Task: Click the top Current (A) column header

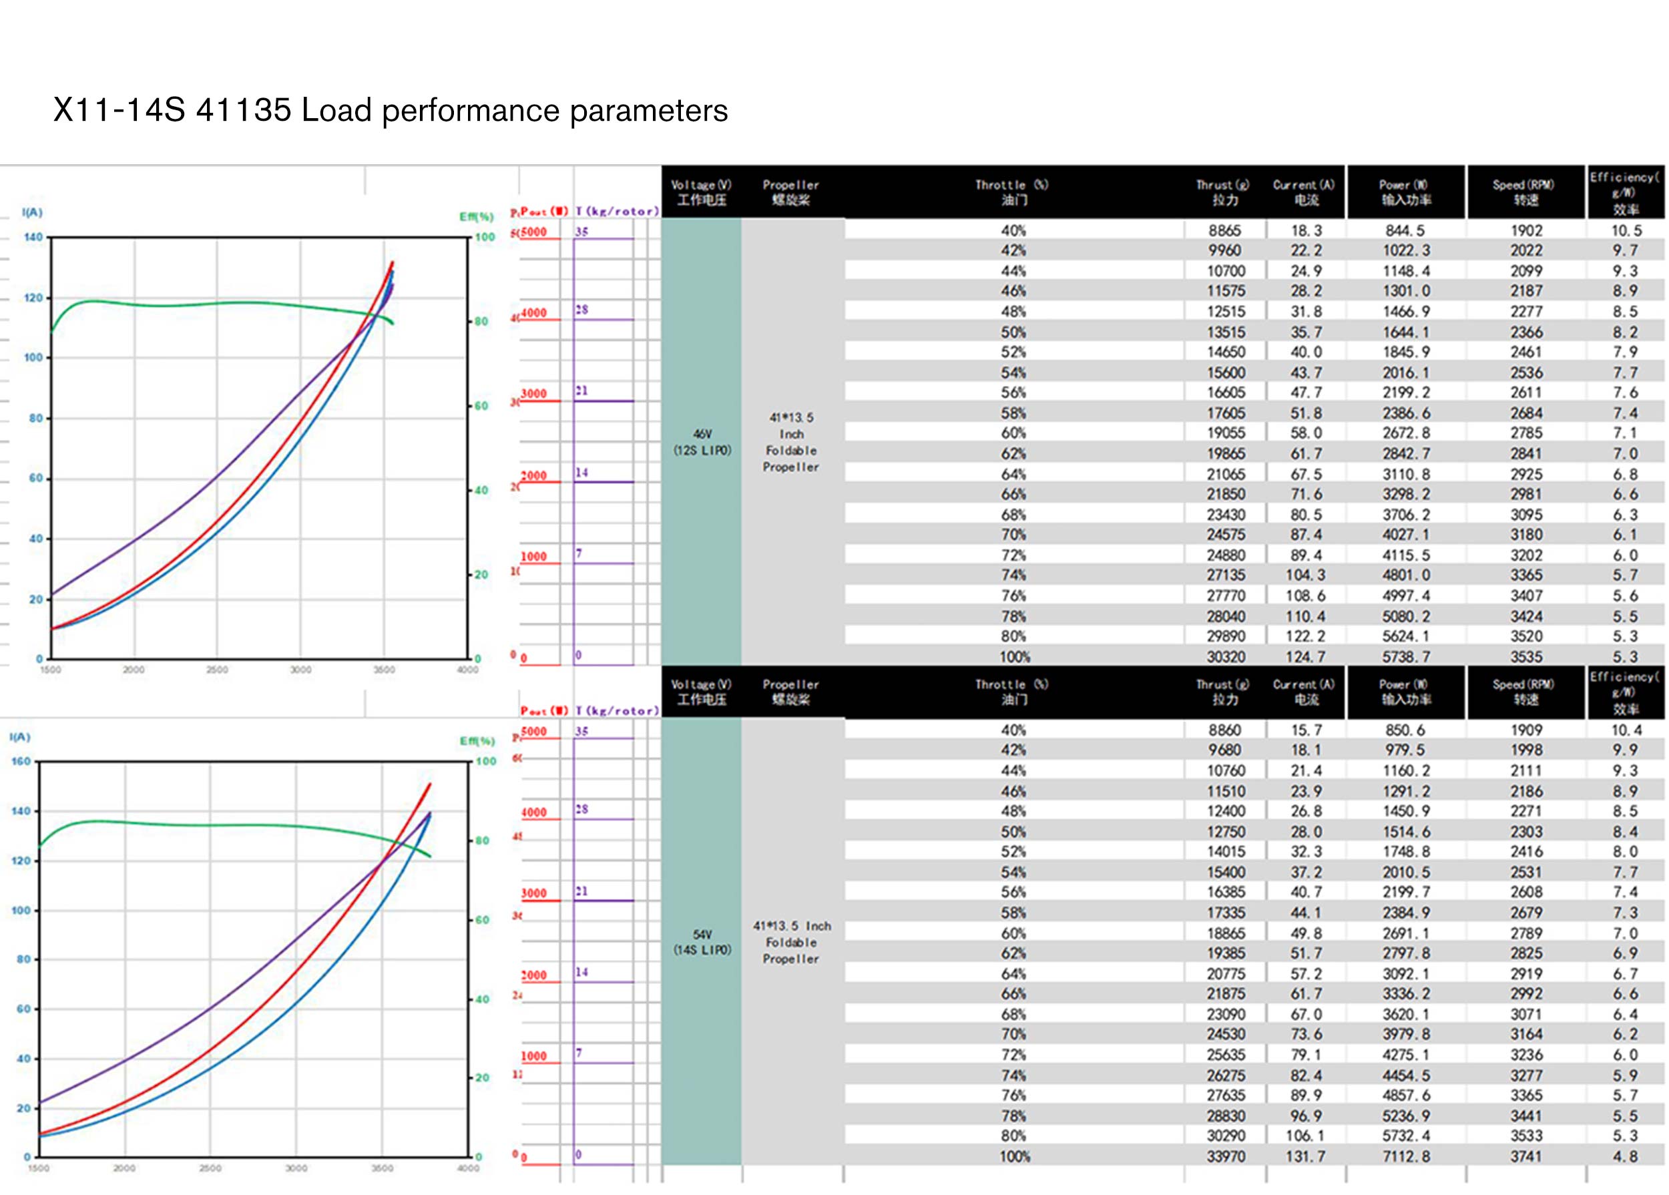Action: [x=1303, y=192]
